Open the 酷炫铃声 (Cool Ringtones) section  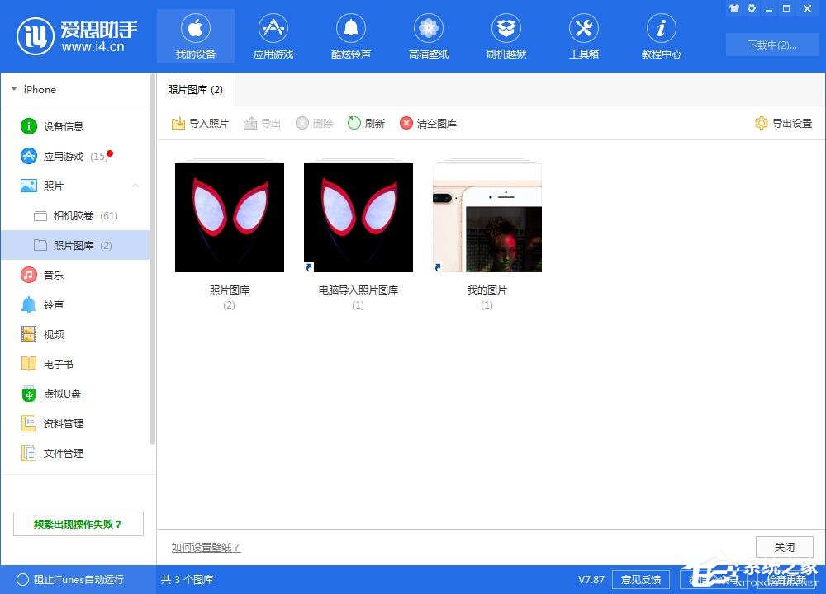click(x=350, y=35)
